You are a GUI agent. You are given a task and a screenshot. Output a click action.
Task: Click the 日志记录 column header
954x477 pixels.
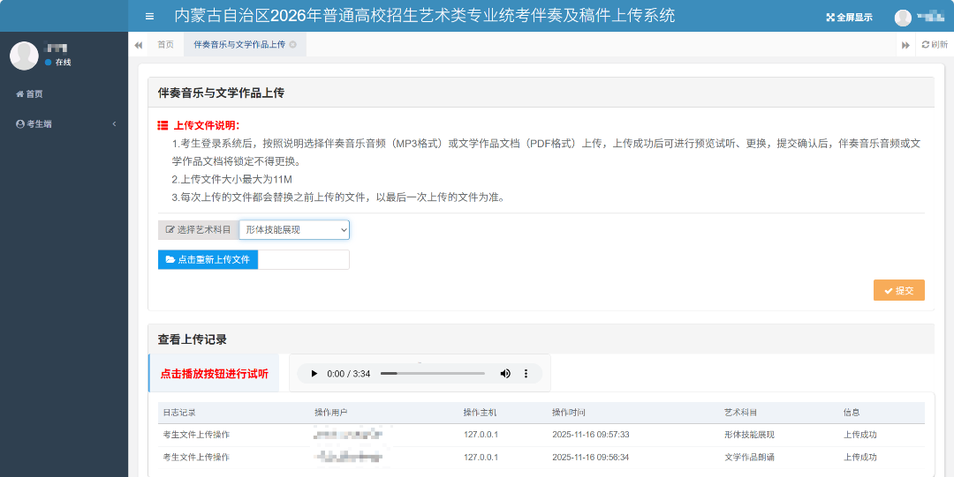[x=178, y=413]
